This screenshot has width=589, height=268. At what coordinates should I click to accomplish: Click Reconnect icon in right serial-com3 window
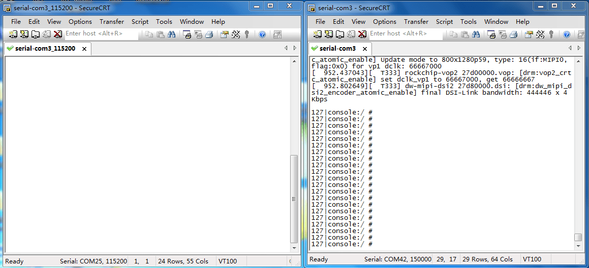(x=351, y=34)
